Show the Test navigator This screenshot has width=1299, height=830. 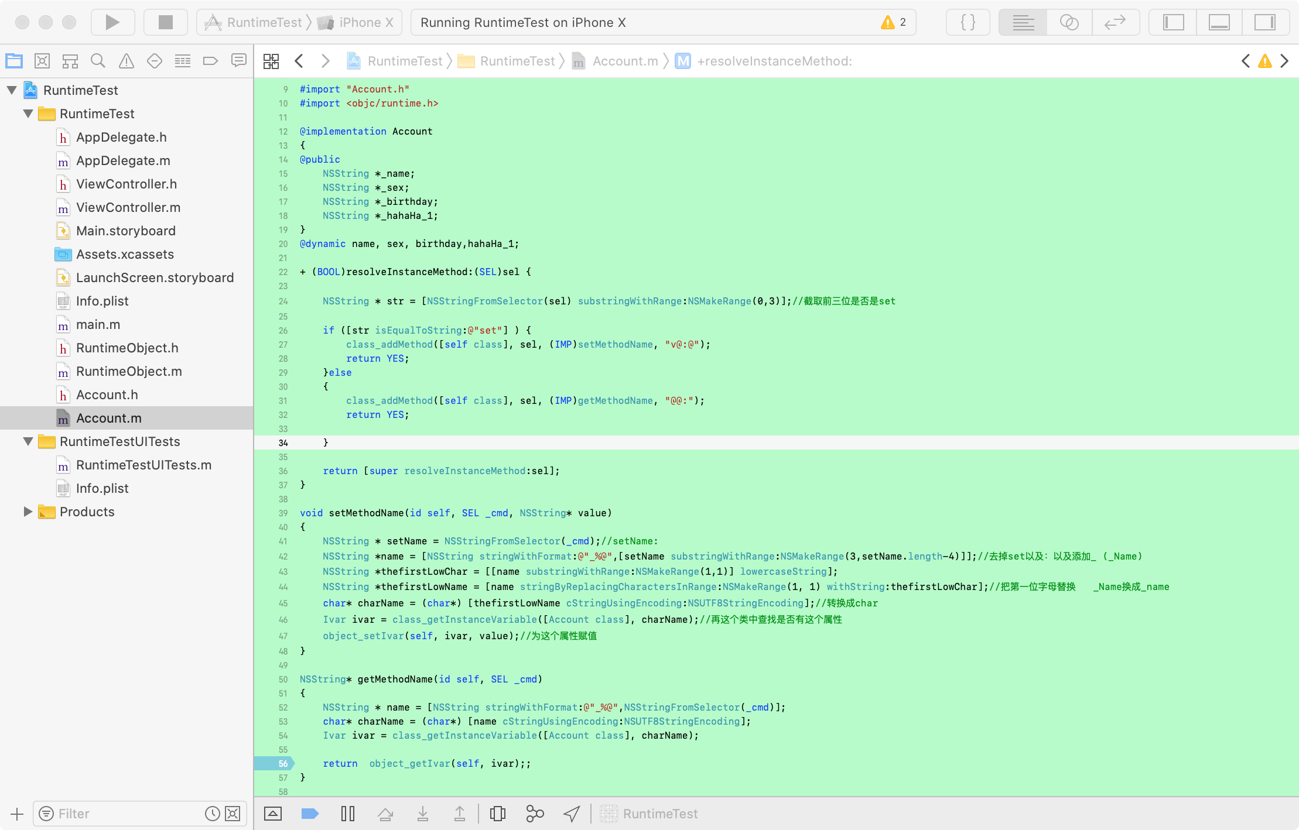pyautogui.click(x=155, y=61)
